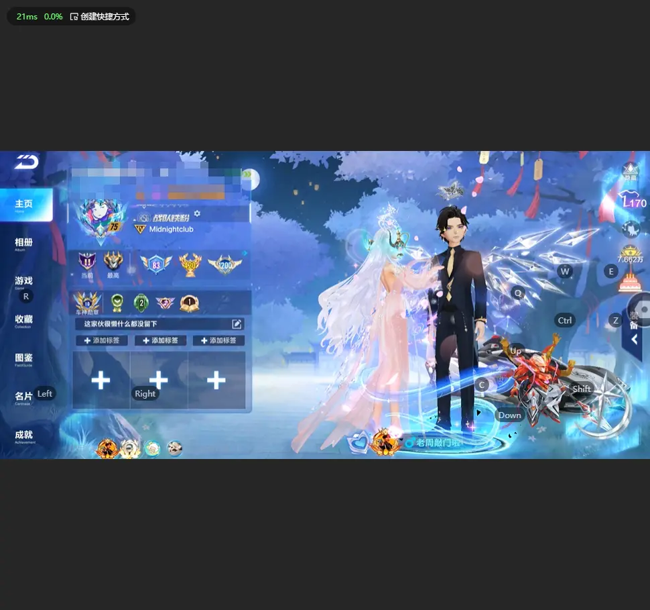
Task: Toggle the 隐藏 hide button
Action: (x=631, y=171)
